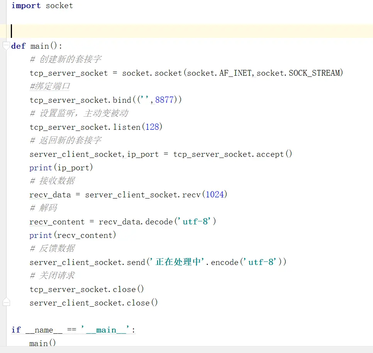Click the comment '# 反馈数据'
This screenshot has height=353, width=373.
click(53, 249)
